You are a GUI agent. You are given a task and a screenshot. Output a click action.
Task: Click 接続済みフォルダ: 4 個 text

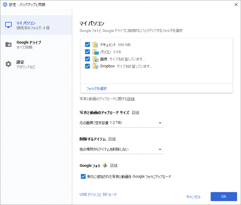(33, 28)
